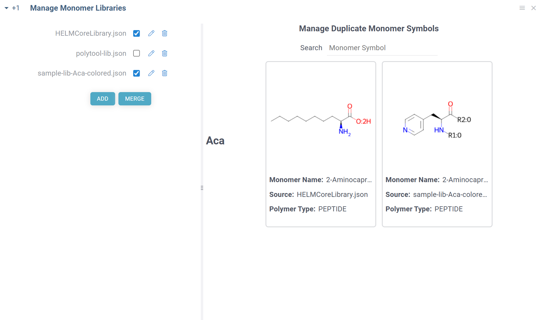The width and height of the screenshot is (541, 320).
Task: Select the HELMCoreLibrary monomer structure card
Action: click(x=321, y=144)
